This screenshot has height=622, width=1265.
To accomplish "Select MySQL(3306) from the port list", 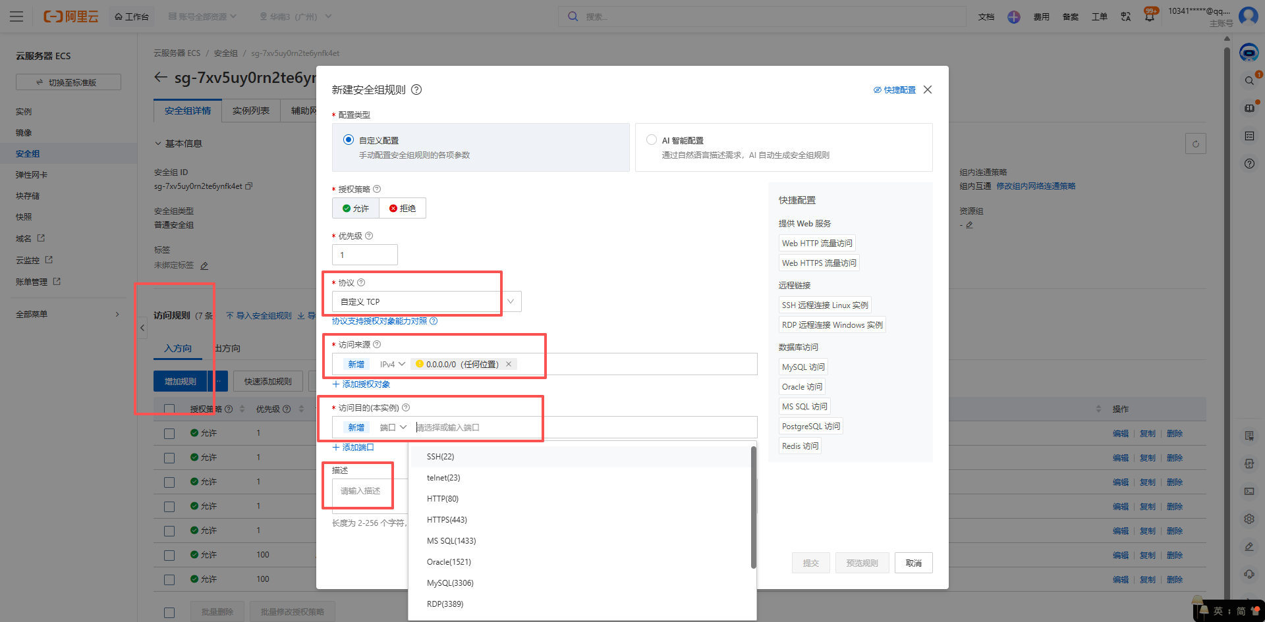I will 580,583.
